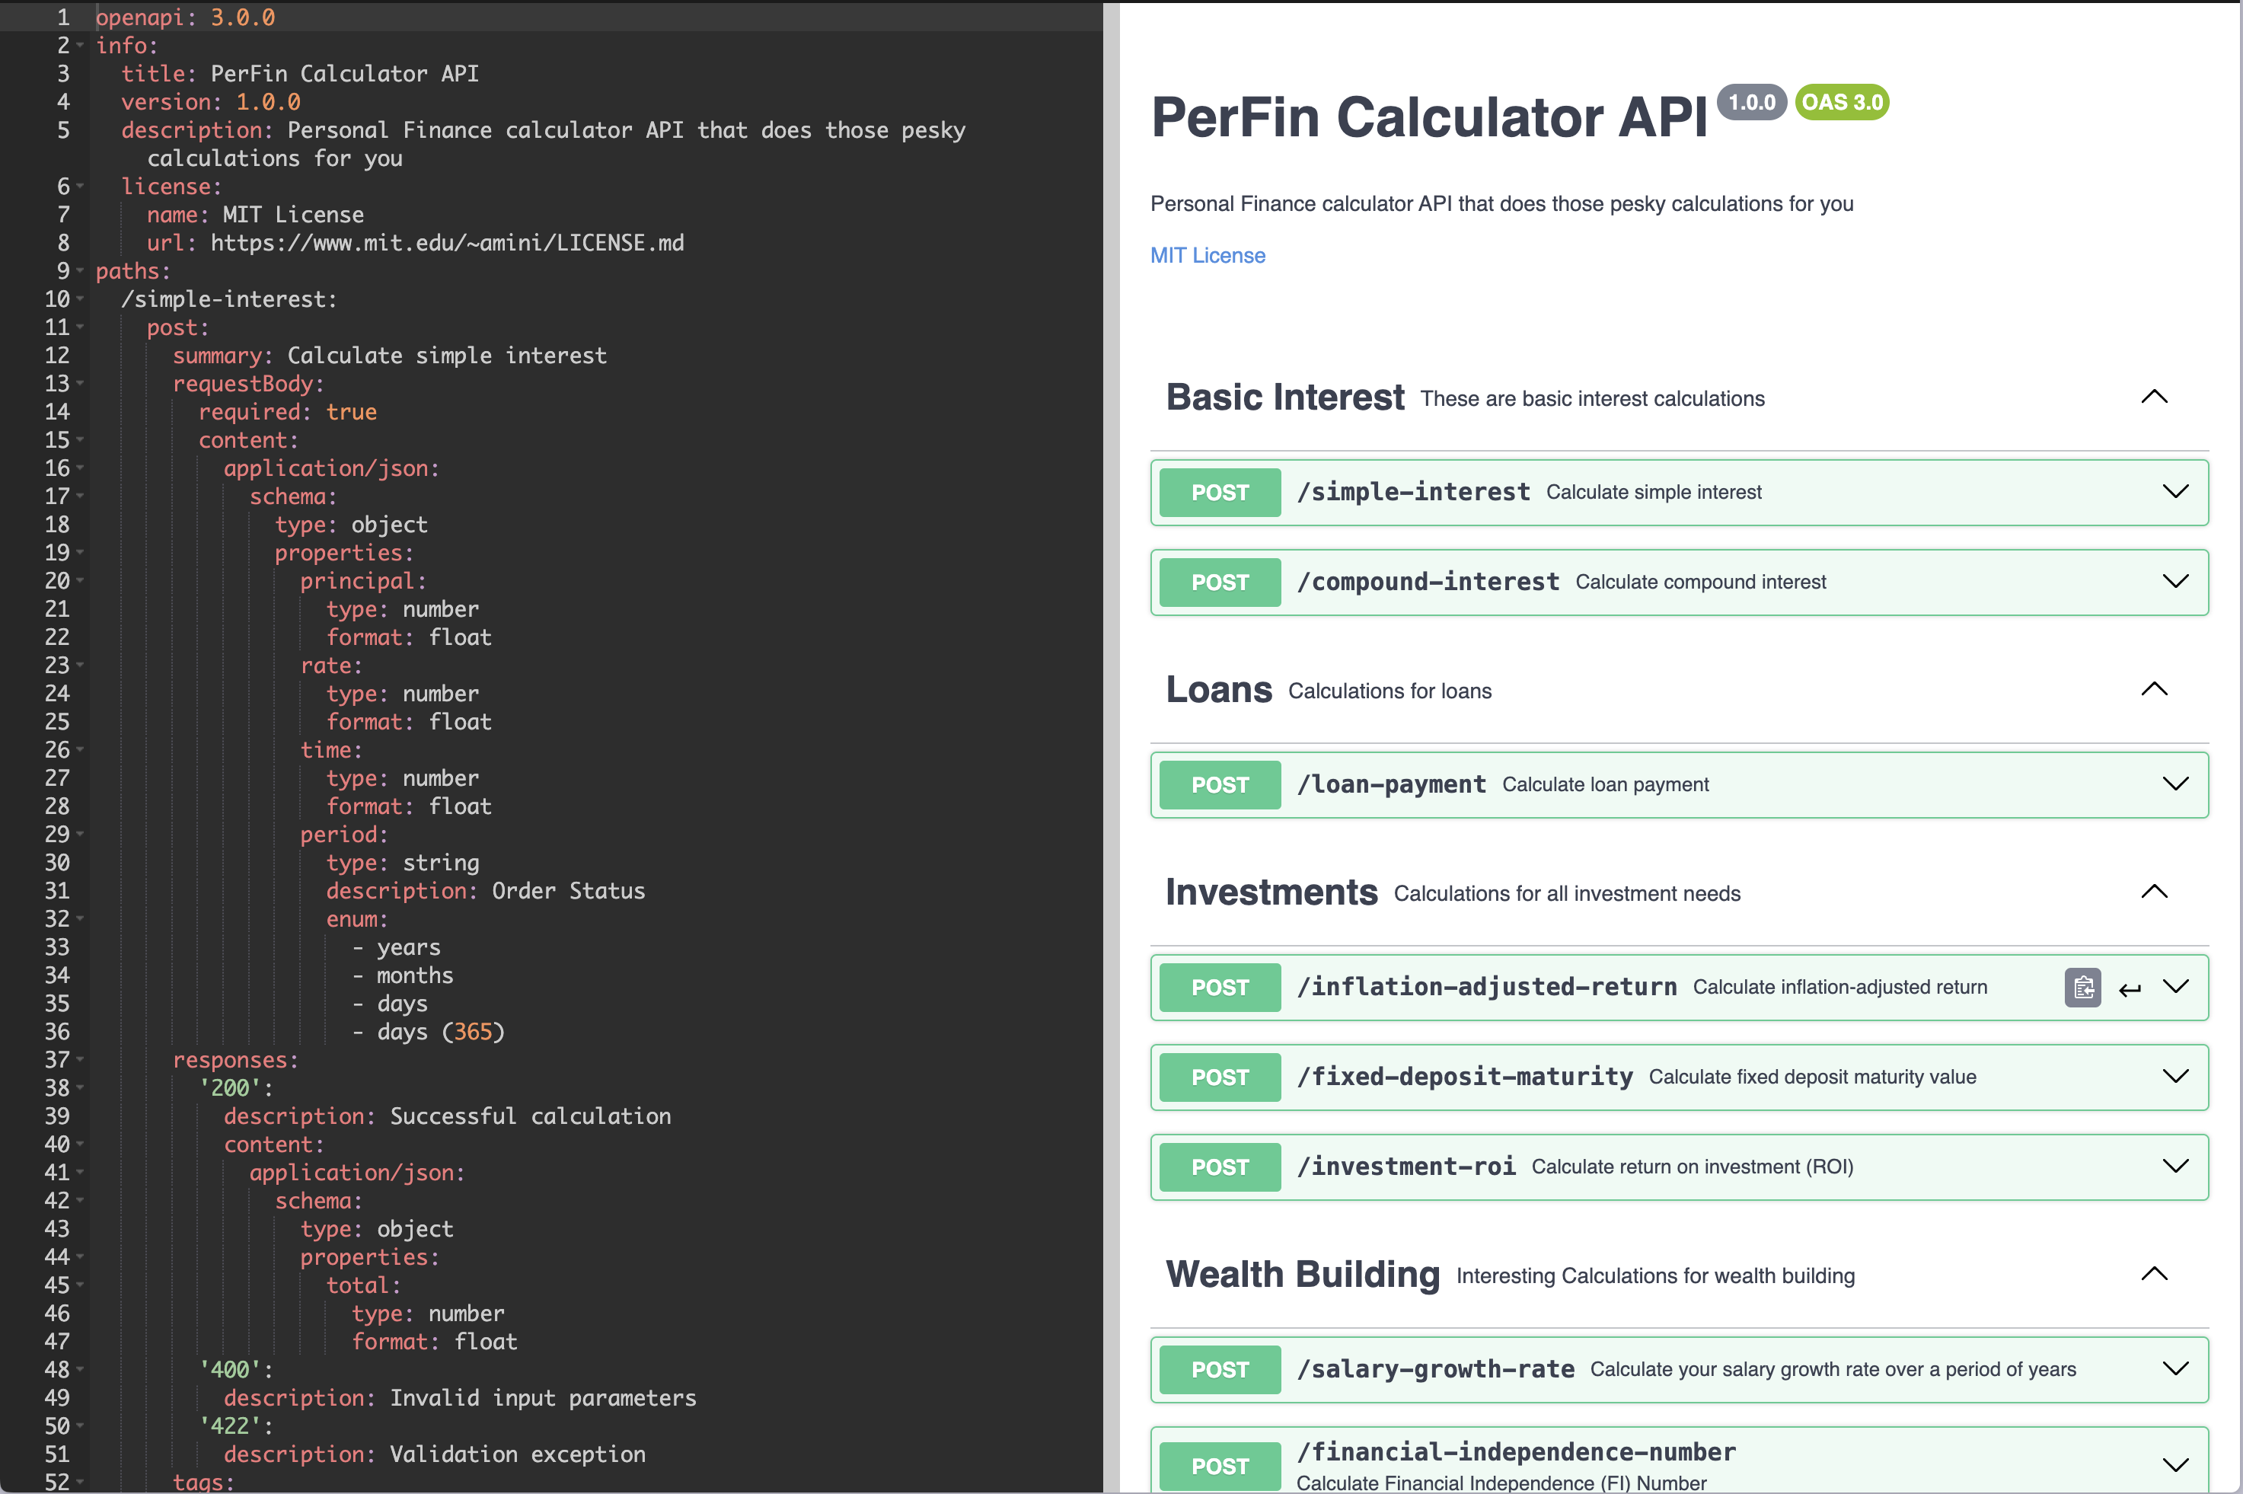Open the Loans tag section header

(x=1218, y=690)
